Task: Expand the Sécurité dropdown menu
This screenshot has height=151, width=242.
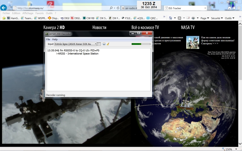Action: tap(217, 18)
